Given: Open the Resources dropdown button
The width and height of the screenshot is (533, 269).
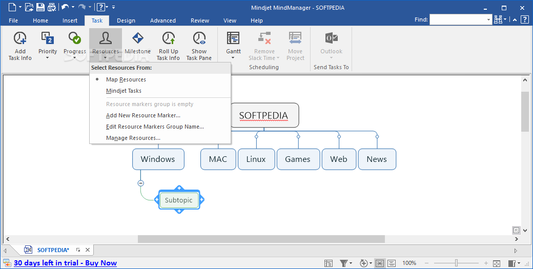Looking at the screenshot, I should [x=106, y=44].
